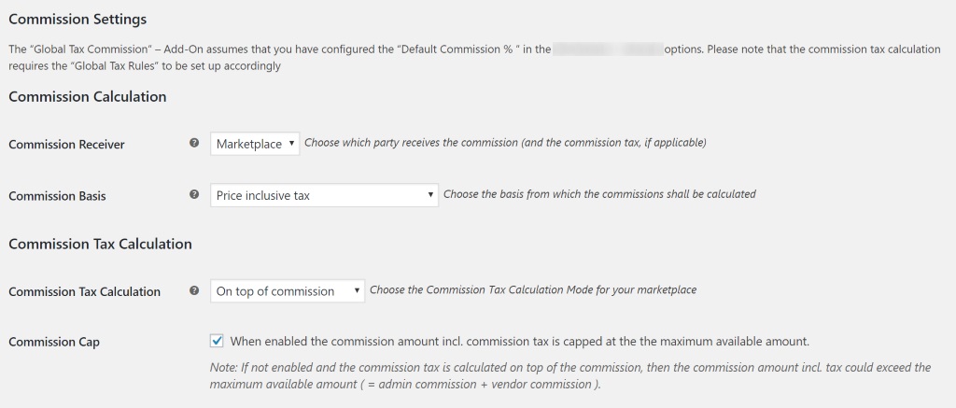Viewport: 956px width, 408px height.
Task: Click the Commission Calculation section heading
Action: tap(87, 96)
